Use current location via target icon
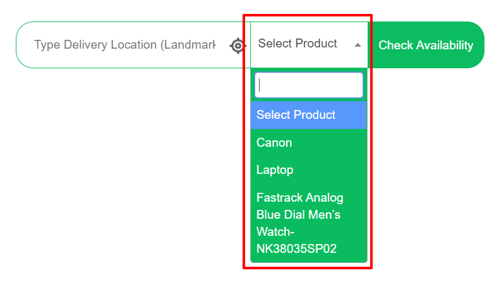Viewport: 499px width, 287px height. click(237, 46)
